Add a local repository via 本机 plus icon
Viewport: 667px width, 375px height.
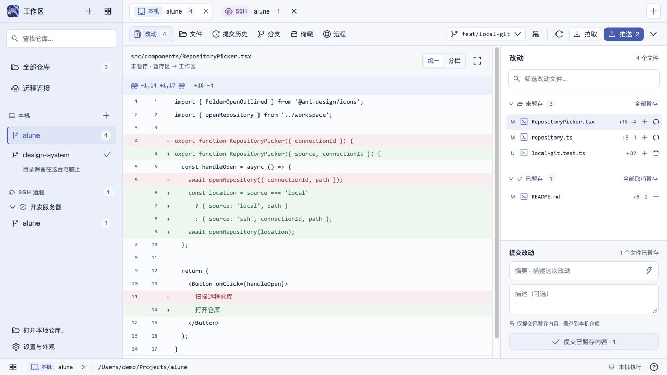(x=106, y=115)
